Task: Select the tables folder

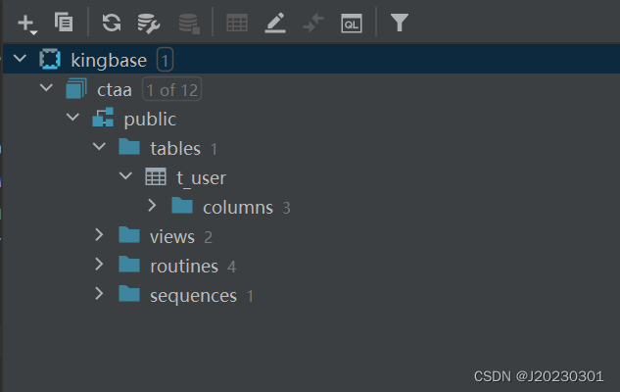Action: [x=174, y=148]
